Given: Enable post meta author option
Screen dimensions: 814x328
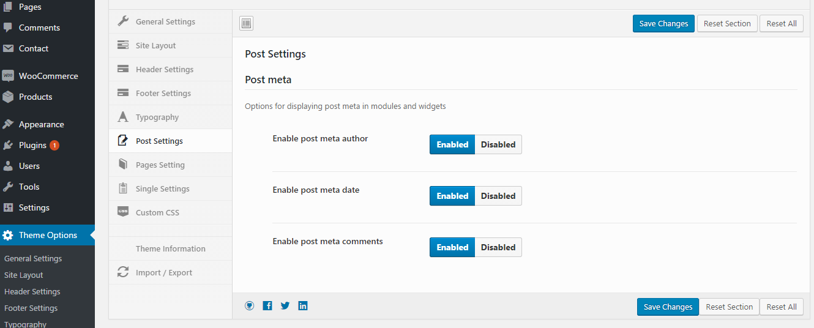Looking at the screenshot, I should (x=452, y=144).
